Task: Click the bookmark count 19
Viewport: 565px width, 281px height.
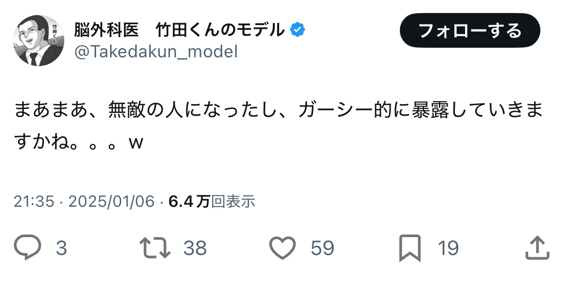Action: [448, 248]
